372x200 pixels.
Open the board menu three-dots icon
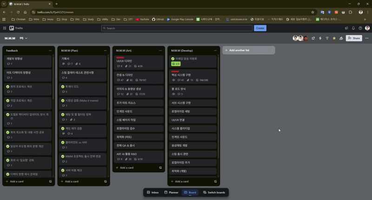point(367,38)
